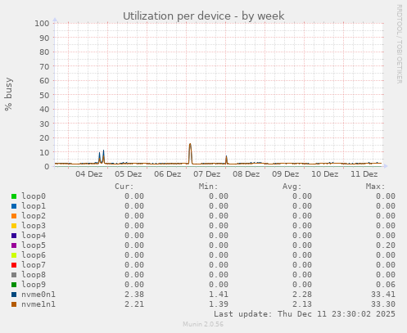This screenshot has width=407, height=333.
Task: Click the loop3 yellow color swatch
Action: pos(14,226)
